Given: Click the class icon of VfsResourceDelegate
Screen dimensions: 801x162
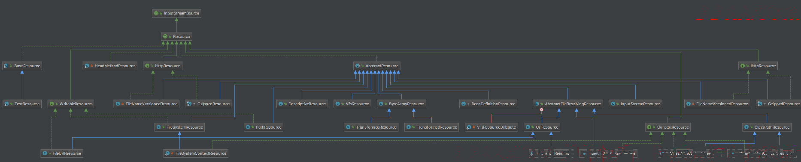Looking at the screenshot, I should click(469, 127).
